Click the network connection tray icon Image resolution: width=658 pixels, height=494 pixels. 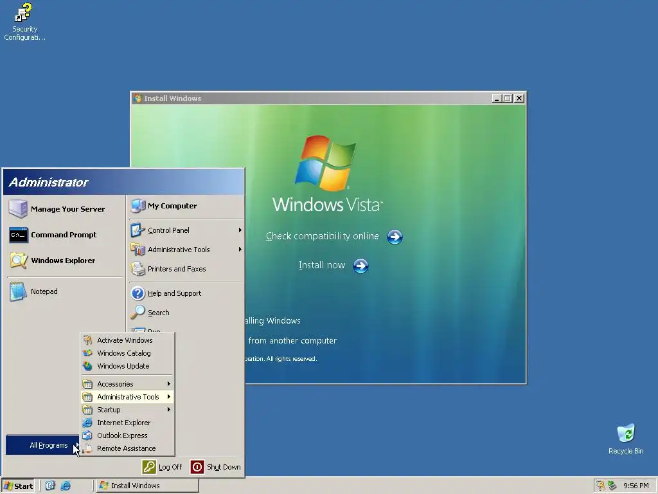pos(612,486)
